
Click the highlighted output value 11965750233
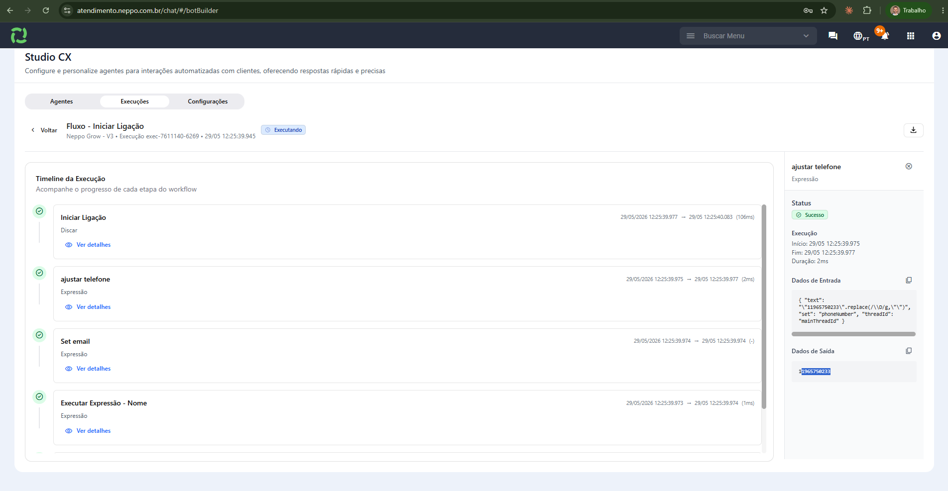pos(816,372)
